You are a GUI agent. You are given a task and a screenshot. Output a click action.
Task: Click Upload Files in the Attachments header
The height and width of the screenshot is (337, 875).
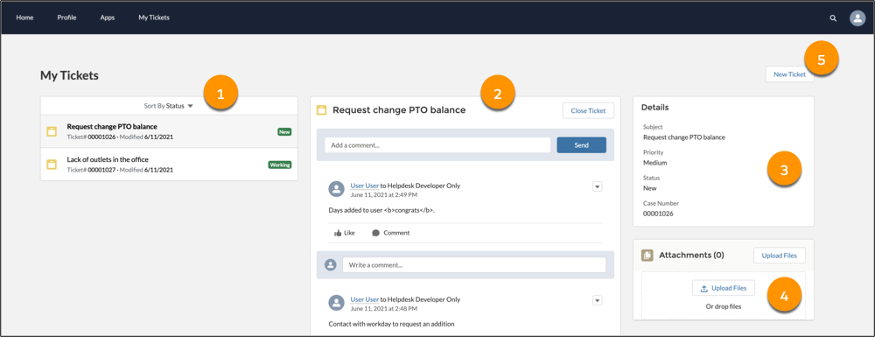pyautogui.click(x=780, y=256)
